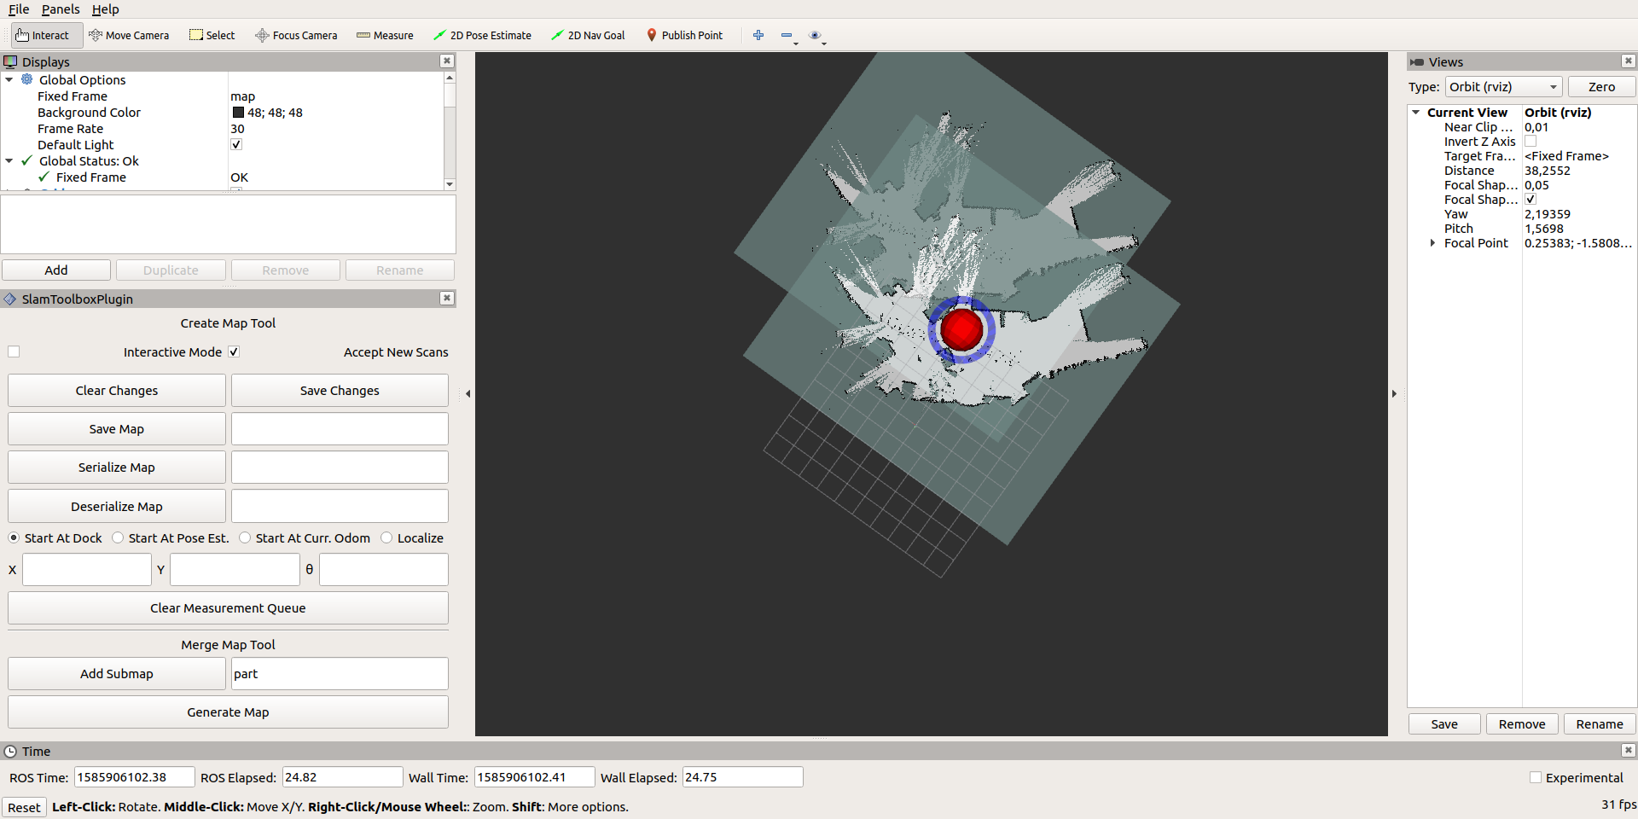Image resolution: width=1638 pixels, height=819 pixels.
Task: Switch to the Select tool
Action: coord(212,35)
